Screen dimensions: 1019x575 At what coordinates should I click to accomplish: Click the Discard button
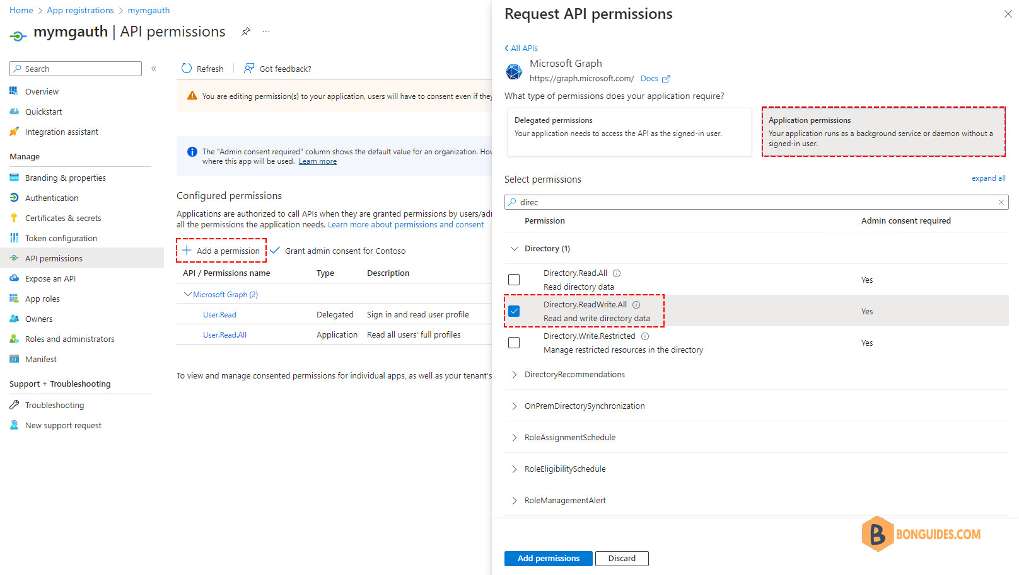coord(622,559)
